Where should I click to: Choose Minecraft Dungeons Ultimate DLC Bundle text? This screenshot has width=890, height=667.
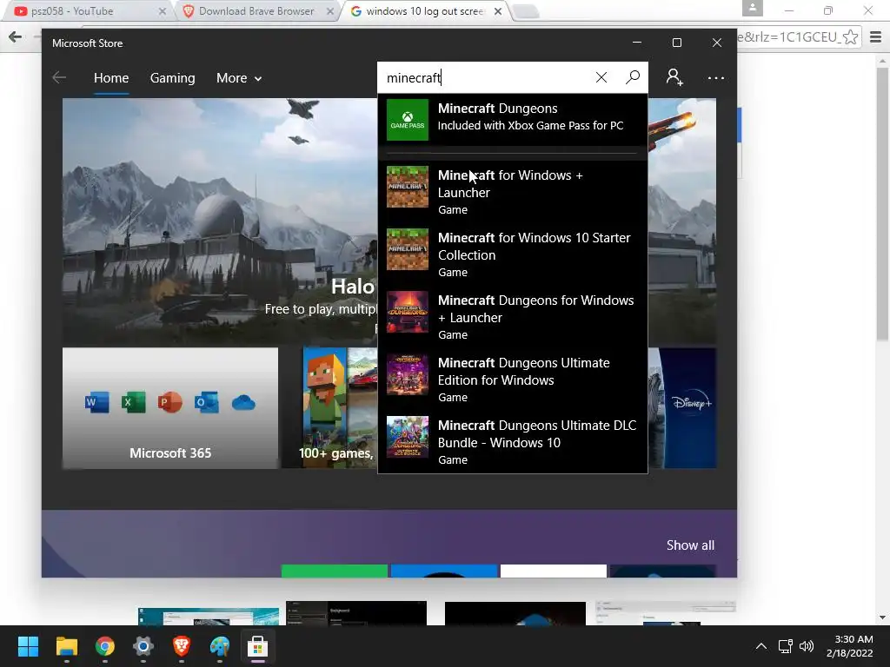(x=537, y=442)
